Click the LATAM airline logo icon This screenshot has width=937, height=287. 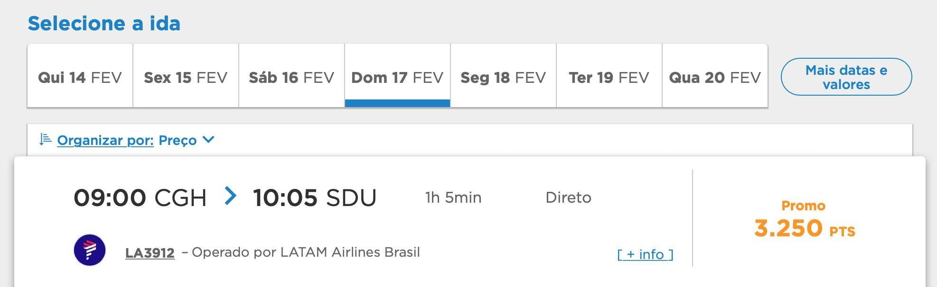[x=90, y=250]
